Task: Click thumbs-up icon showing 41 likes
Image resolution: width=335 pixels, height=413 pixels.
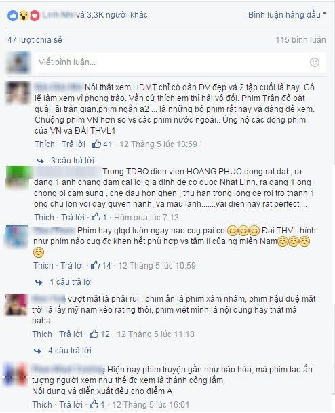Action: click(96, 144)
